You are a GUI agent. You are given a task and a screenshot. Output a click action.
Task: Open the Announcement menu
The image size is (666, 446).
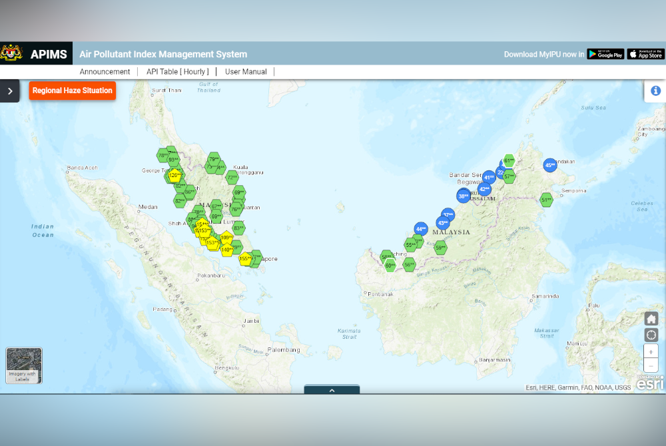coord(105,71)
